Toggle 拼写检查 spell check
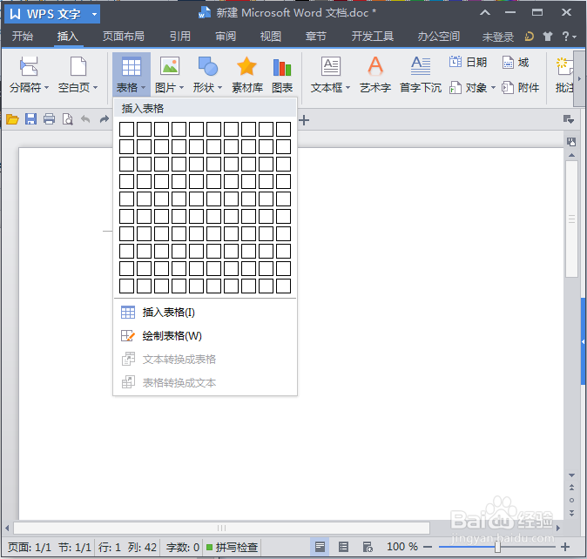The image size is (587, 559). [232, 548]
